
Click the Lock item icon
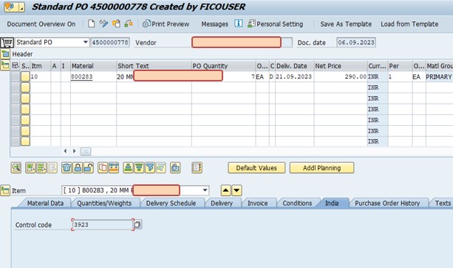coord(78,167)
